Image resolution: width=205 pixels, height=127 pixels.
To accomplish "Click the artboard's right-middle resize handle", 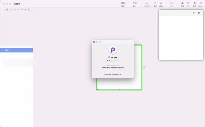I will click(141, 67).
